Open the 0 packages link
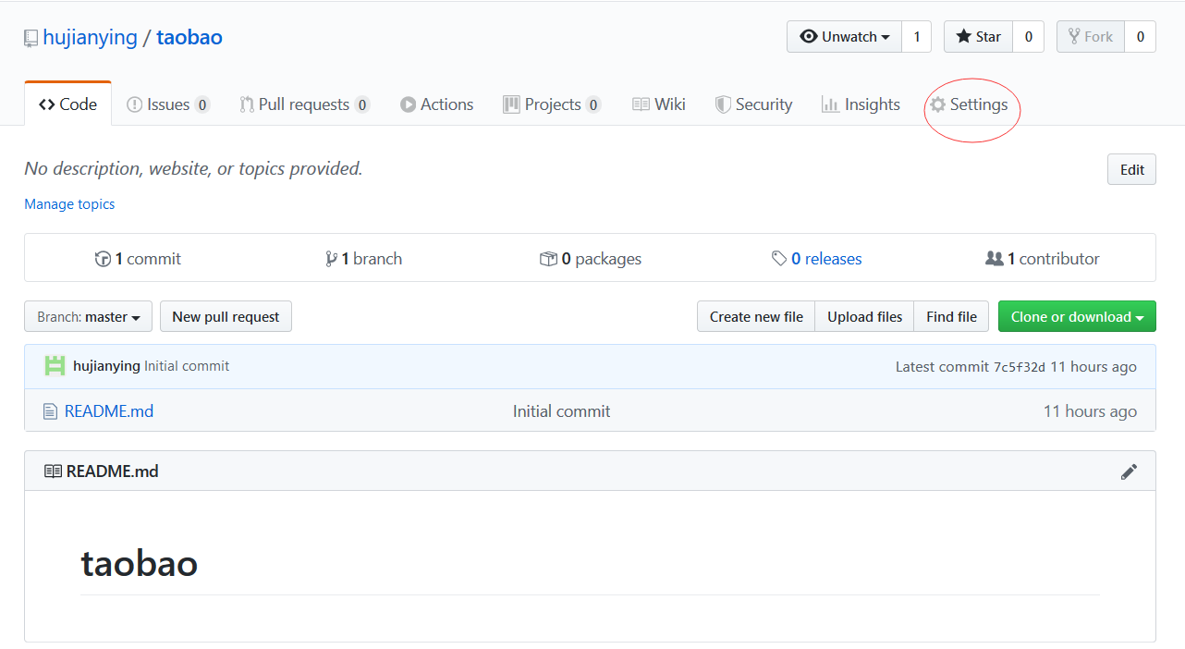Viewport: 1185px width, 649px height. click(590, 259)
